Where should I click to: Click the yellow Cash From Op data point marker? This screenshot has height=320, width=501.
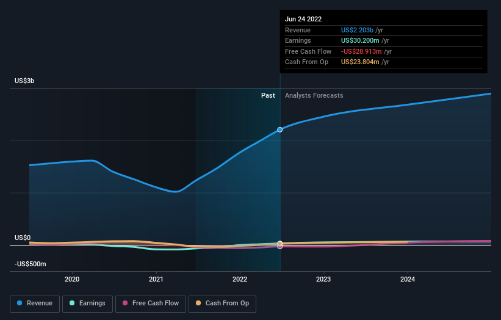point(280,244)
